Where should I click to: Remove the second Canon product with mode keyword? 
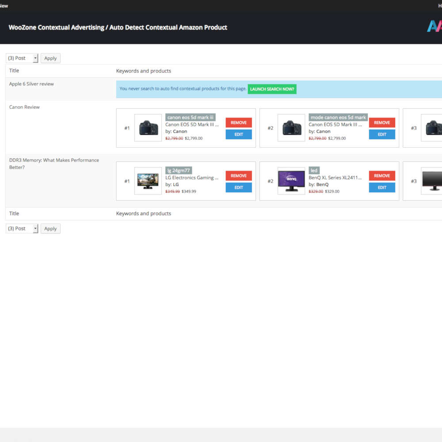click(x=382, y=122)
